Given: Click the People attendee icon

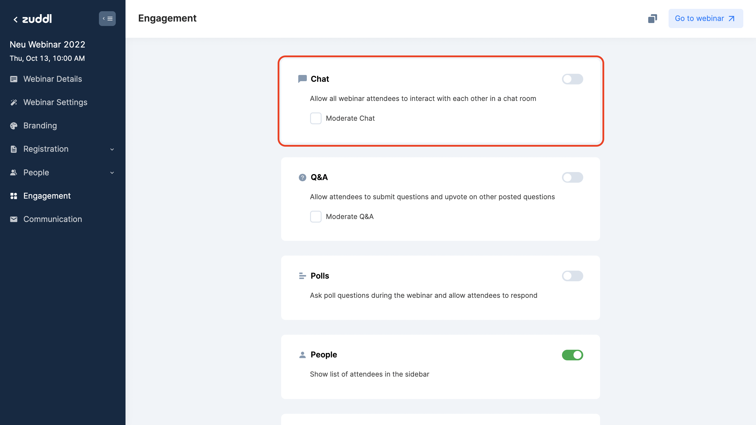Looking at the screenshot, I should pos(302,355).
